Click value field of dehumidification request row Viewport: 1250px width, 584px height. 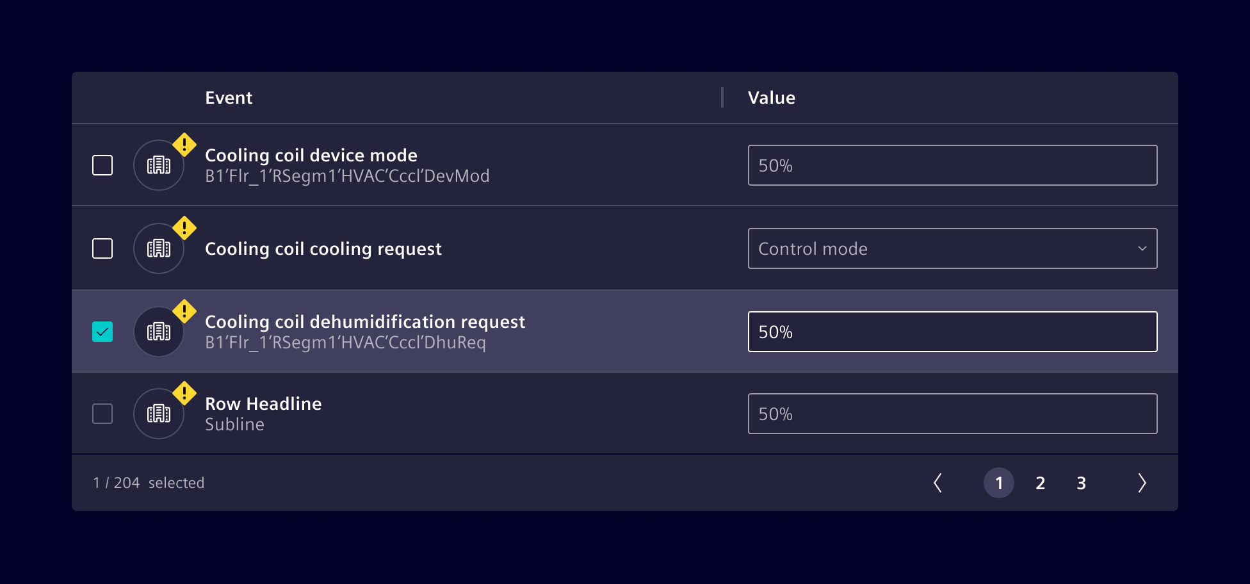click(952, 332)
